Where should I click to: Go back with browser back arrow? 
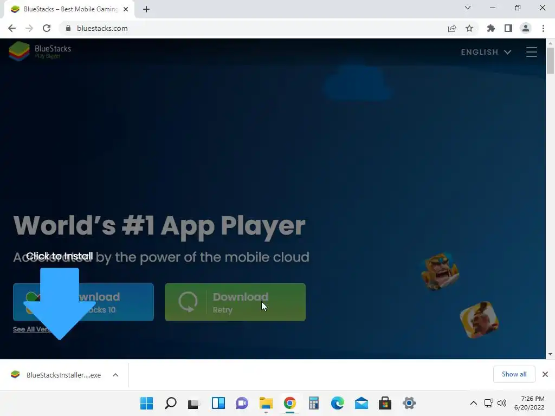pos(12,28)
